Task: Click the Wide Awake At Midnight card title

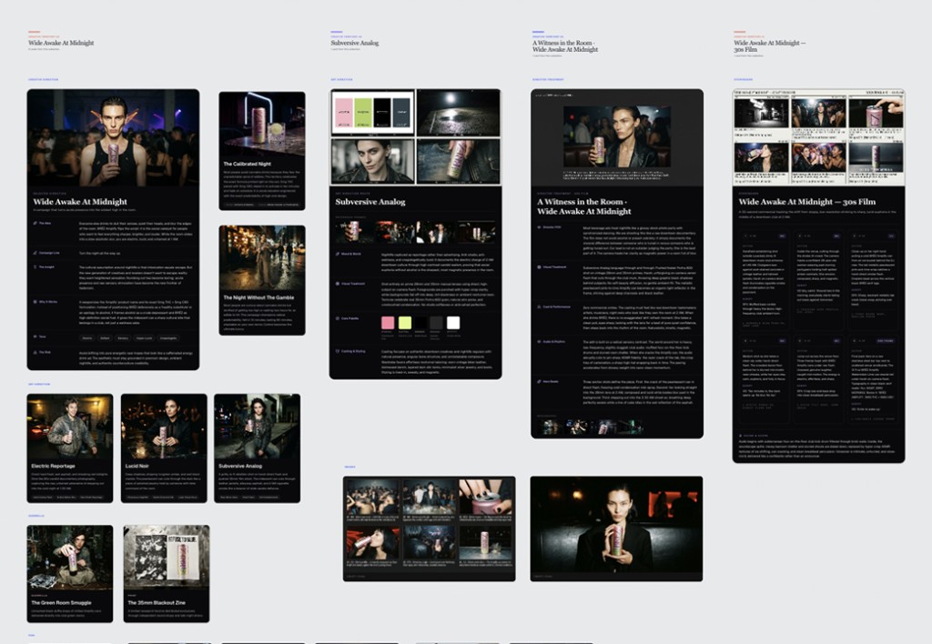Action: click(80, 201)
